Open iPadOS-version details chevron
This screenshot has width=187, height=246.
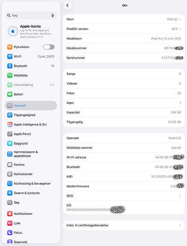coord(180,29)
